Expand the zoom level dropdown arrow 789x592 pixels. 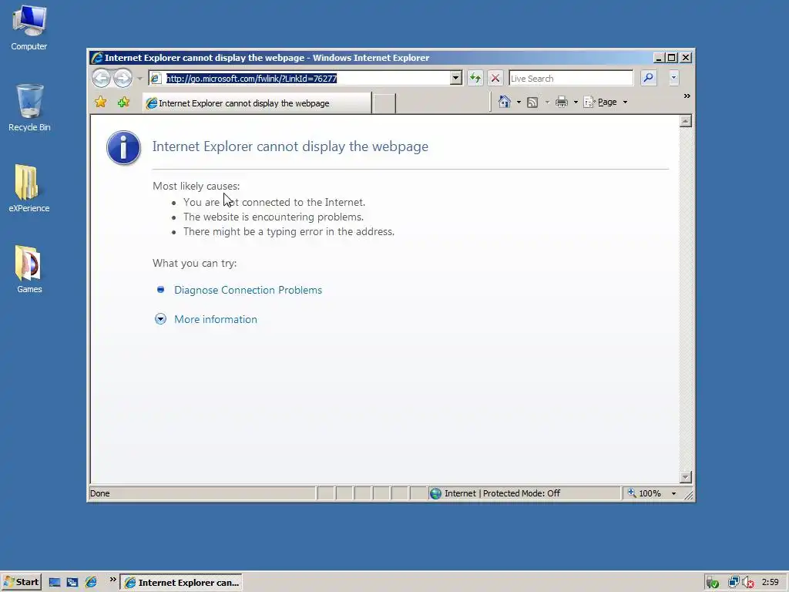coord(673,494)
